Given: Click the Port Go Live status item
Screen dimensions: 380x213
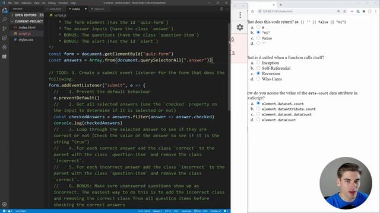Looking at the screenshot, I should point(201,211).
